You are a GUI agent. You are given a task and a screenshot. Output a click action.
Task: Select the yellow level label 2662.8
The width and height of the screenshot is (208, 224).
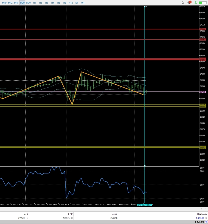(x=203, y=107)
